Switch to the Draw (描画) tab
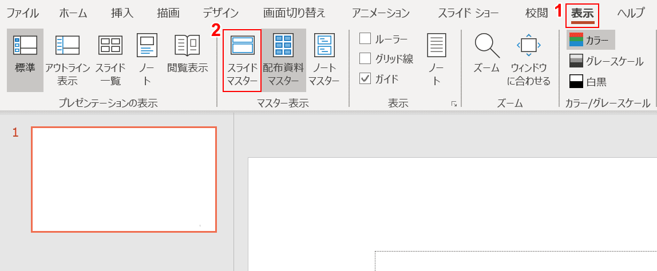Screen dimensions: 657x271 (x=168, y=13)
